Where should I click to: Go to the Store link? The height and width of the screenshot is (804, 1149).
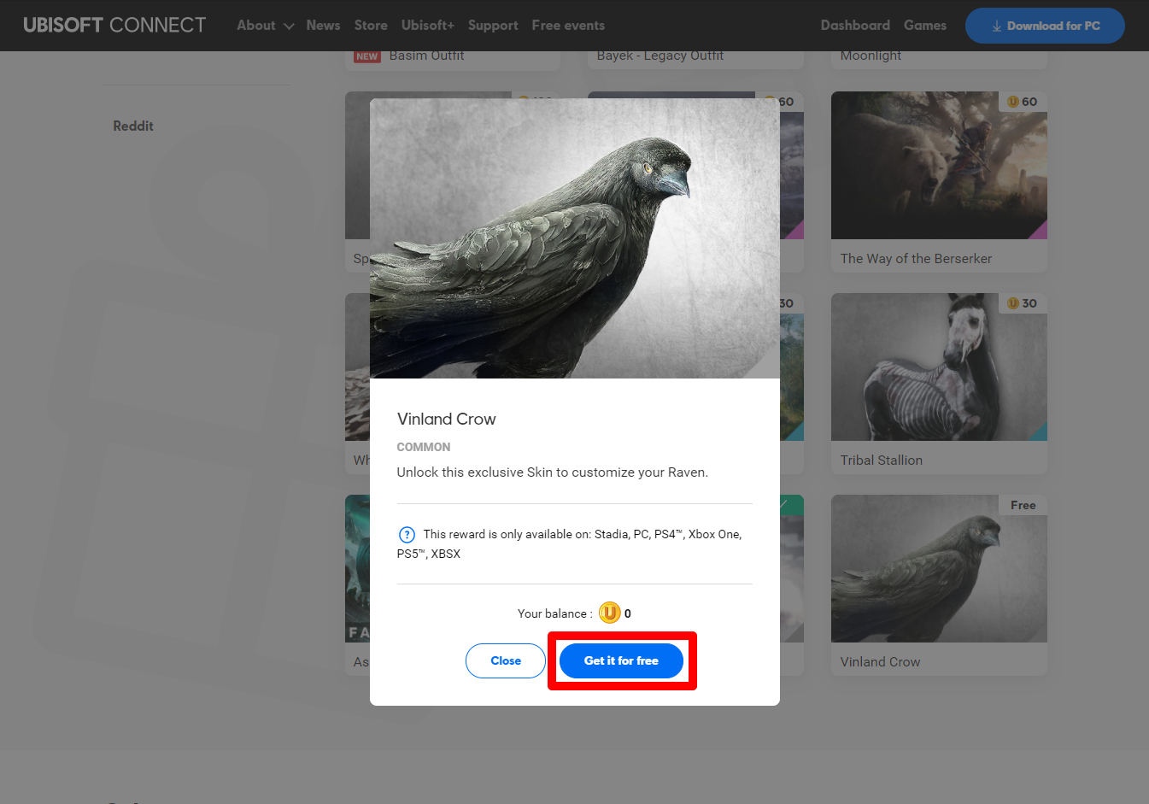point(371,26)
